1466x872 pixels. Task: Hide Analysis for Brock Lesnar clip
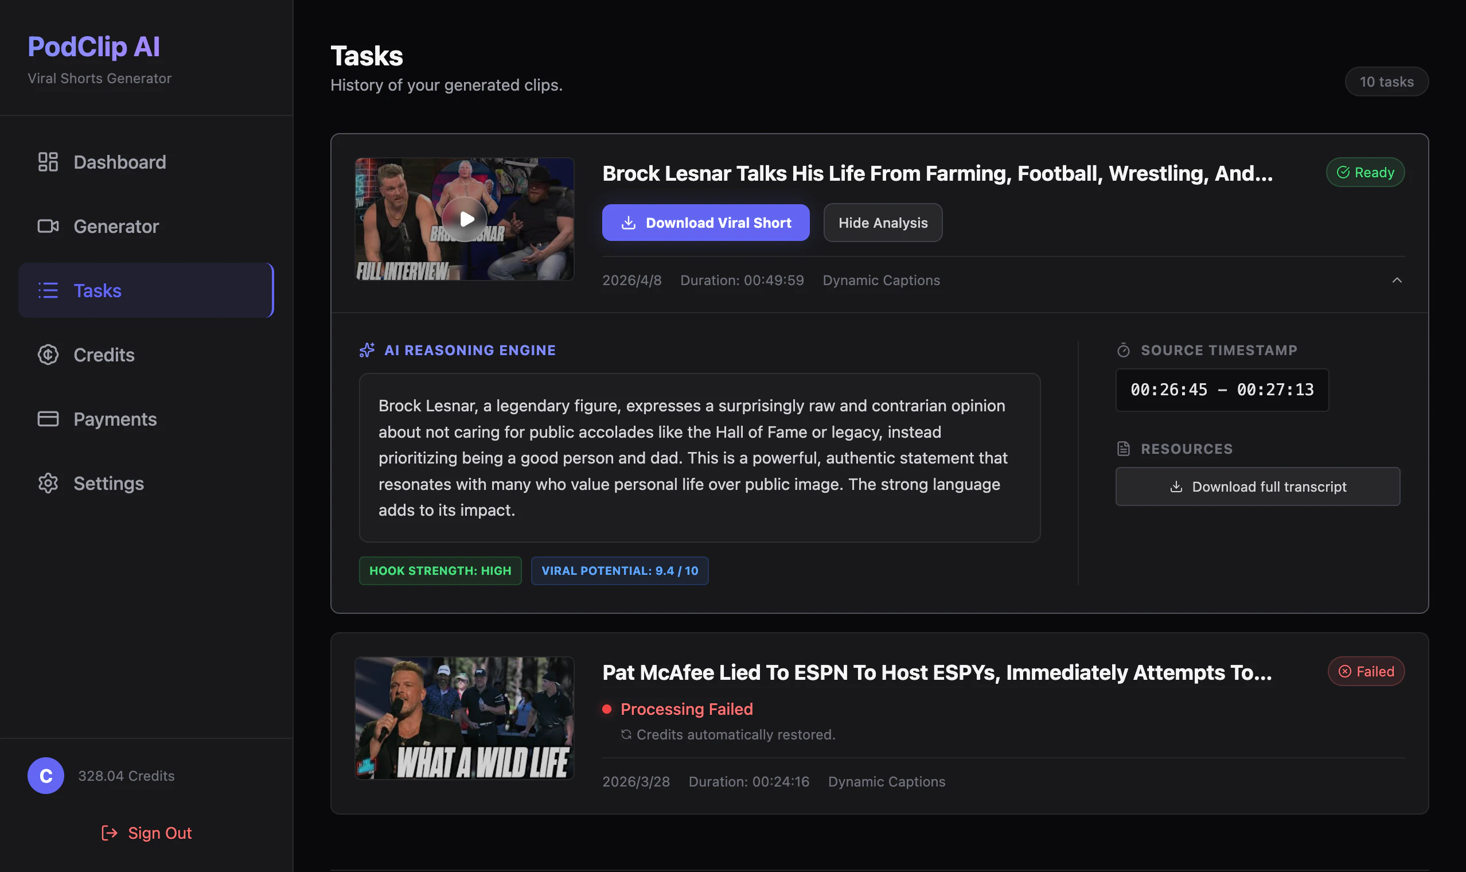pyautogui.click(x=883, y=223)
